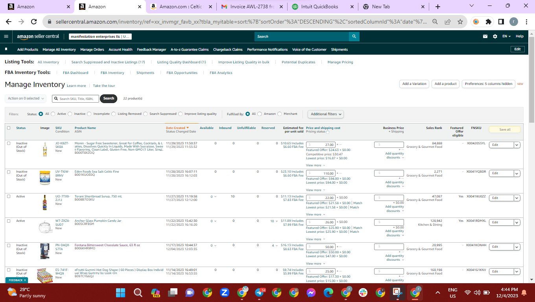Viewport: 535px width, 302px height.
Task: Open the Seller Central settings gear
Action: point(495,37)
